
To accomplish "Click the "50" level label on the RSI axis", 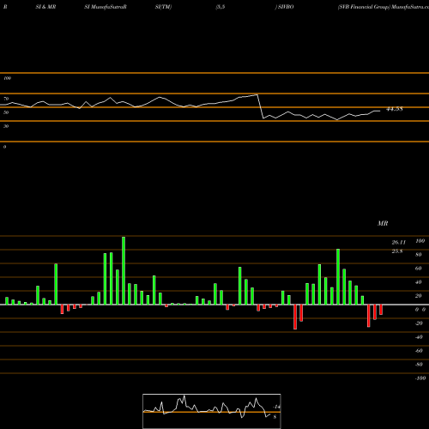I will click(x=6, y=112).
